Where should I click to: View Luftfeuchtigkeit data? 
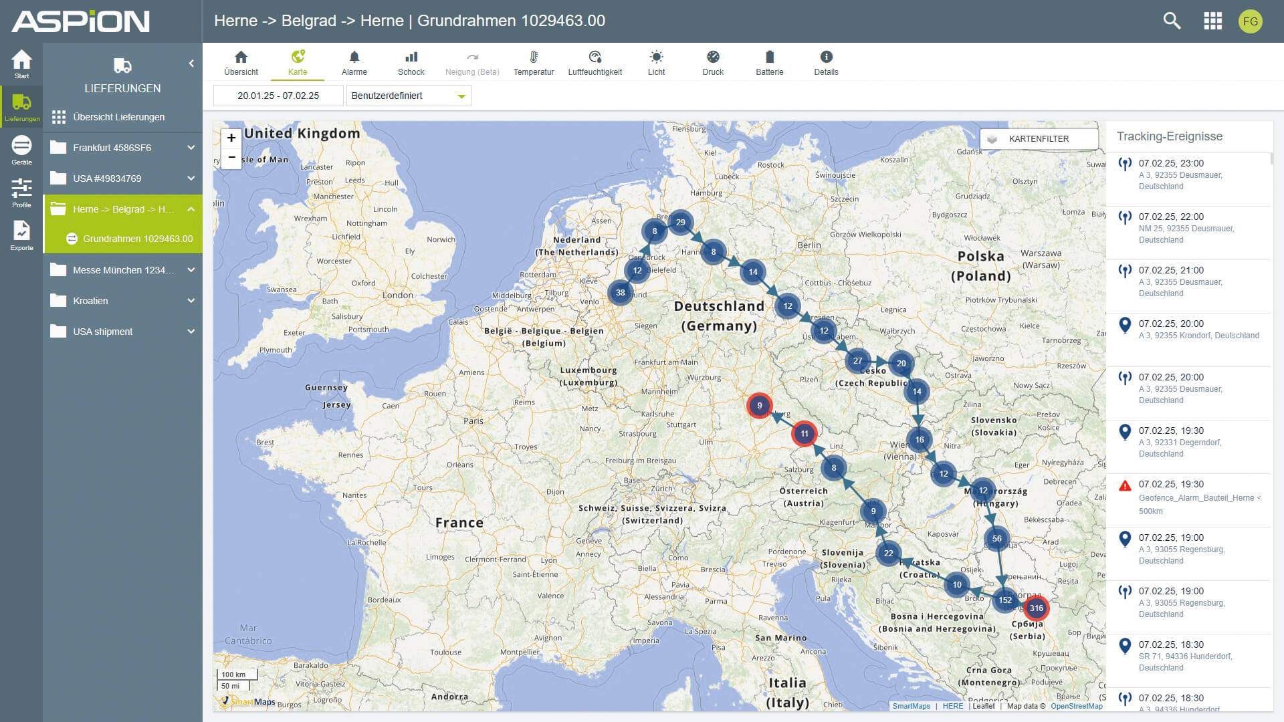pos(595,62)
